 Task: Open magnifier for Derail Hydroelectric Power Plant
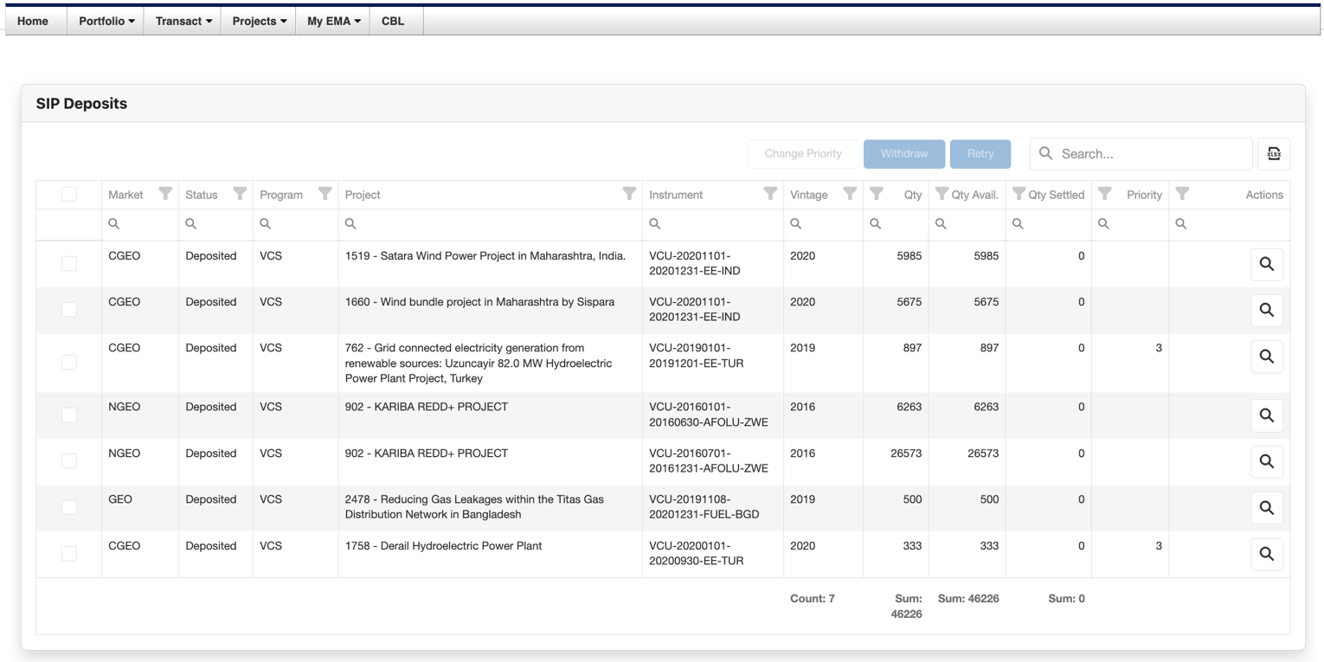click(x=1266, y=554)
